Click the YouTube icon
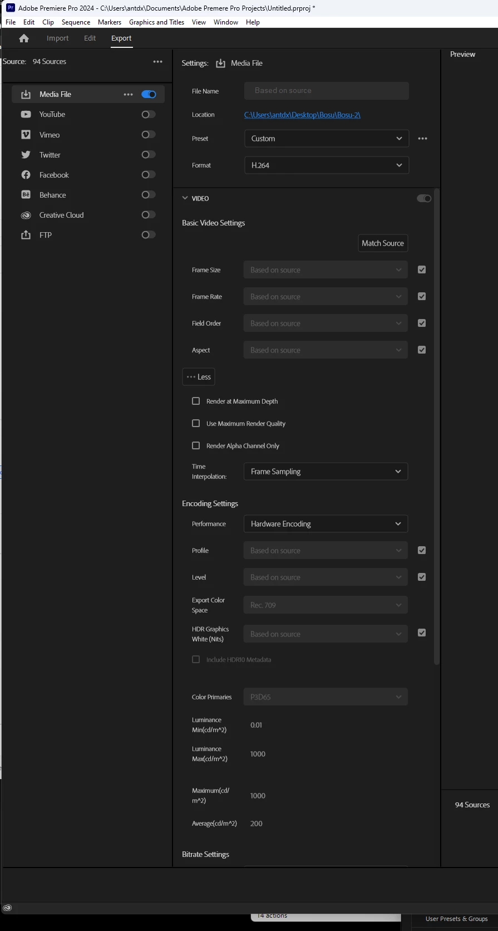Screen dimensions: 498x931 [26, 115]
